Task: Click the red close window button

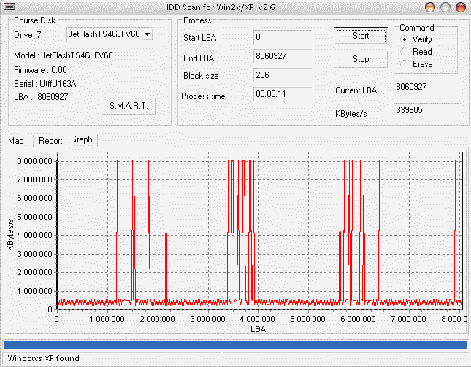Action: coord(460,7)
